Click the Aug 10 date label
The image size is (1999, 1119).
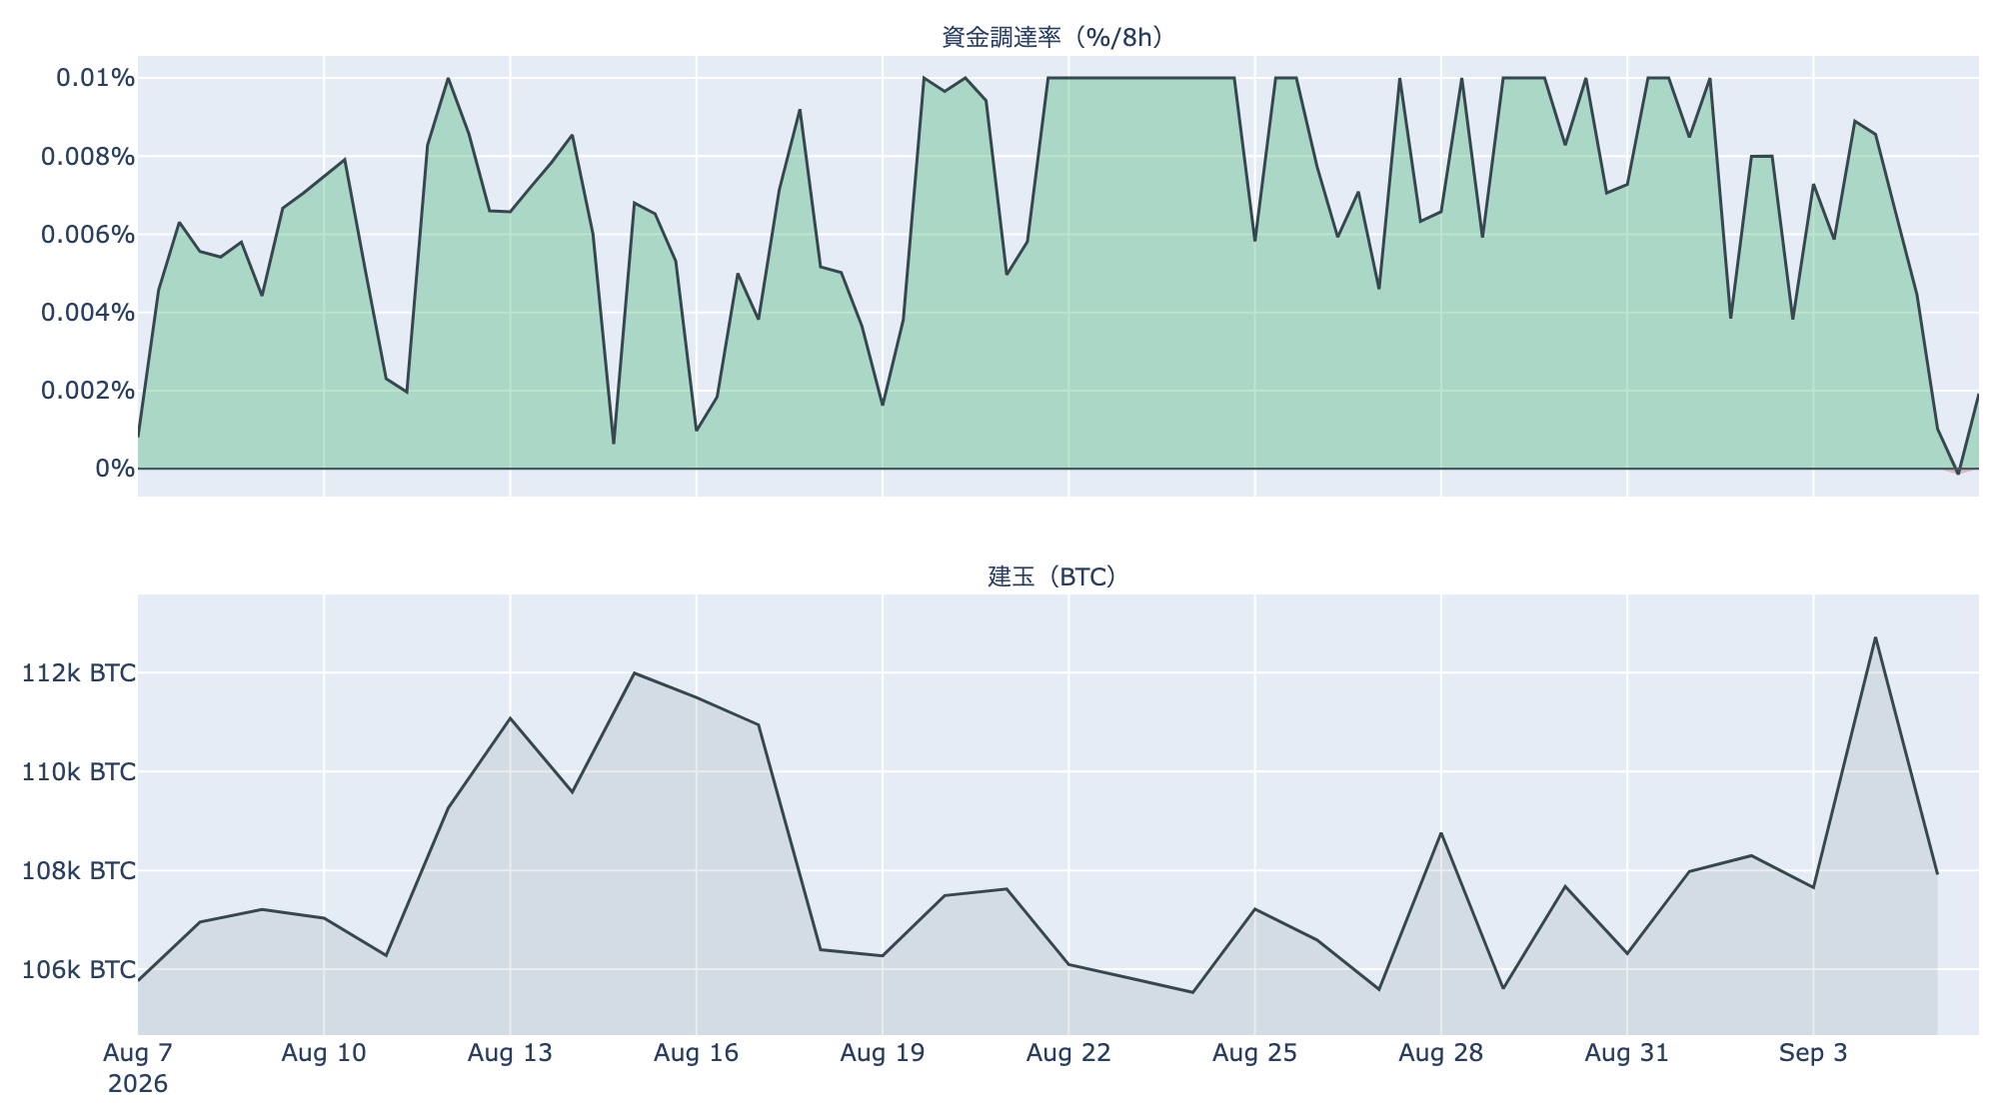coord(324,1053)
